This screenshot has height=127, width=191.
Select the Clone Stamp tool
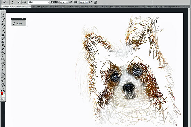(3, 42)
